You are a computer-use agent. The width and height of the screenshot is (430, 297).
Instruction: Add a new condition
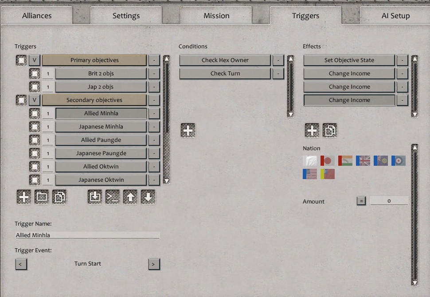click(x=188, y=130)
